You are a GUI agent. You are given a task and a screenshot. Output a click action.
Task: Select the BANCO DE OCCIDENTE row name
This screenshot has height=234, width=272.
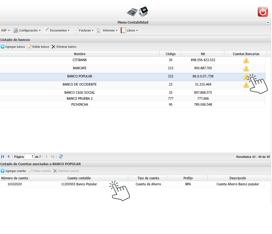tap(80, 84)
